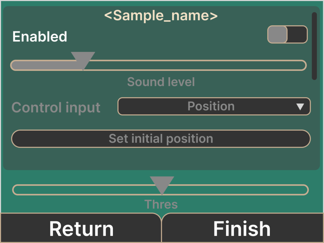The image size is (324, 243).
Task: Open the Control input Position dropdown
Action: click(214, 106)
